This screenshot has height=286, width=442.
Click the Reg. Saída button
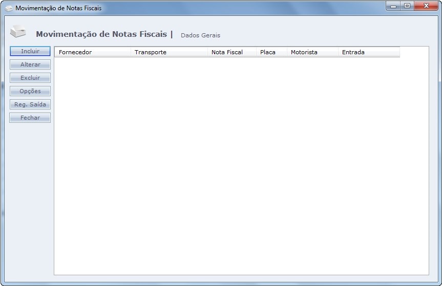30,104
